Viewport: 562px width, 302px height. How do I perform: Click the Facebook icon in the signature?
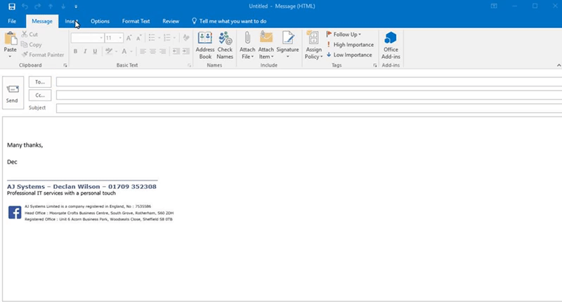coord(14,212)
